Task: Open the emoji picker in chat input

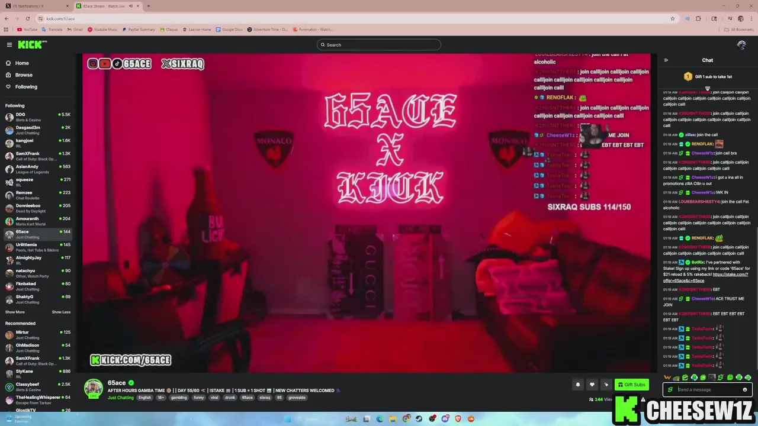Action: click(x=745, y=390)
